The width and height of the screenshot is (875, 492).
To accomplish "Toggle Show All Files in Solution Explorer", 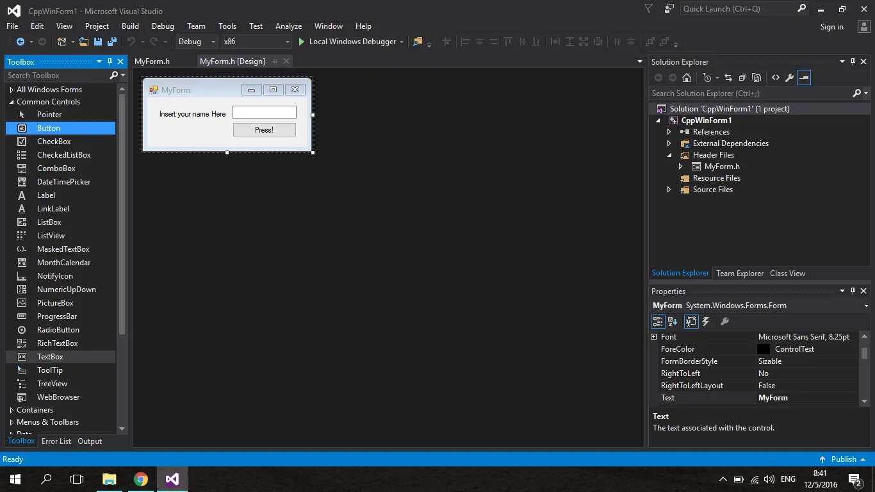I will click(x=756, y=78).
